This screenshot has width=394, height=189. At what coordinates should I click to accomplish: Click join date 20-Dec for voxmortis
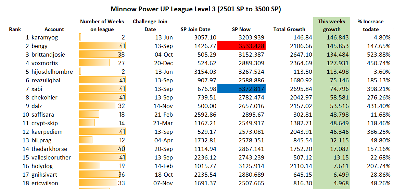coord(163,63)
